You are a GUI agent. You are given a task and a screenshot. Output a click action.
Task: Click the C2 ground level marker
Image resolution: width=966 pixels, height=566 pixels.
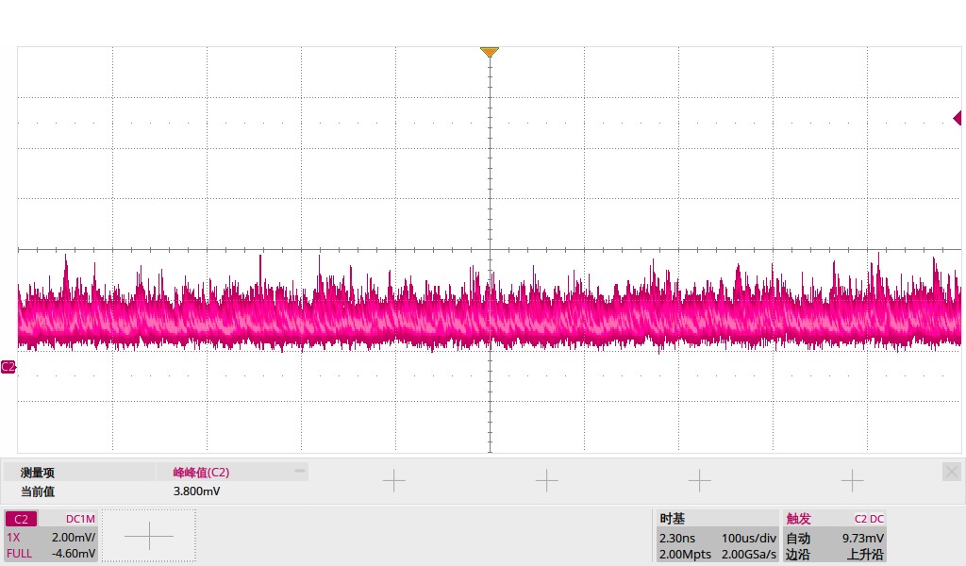[8, 366]
